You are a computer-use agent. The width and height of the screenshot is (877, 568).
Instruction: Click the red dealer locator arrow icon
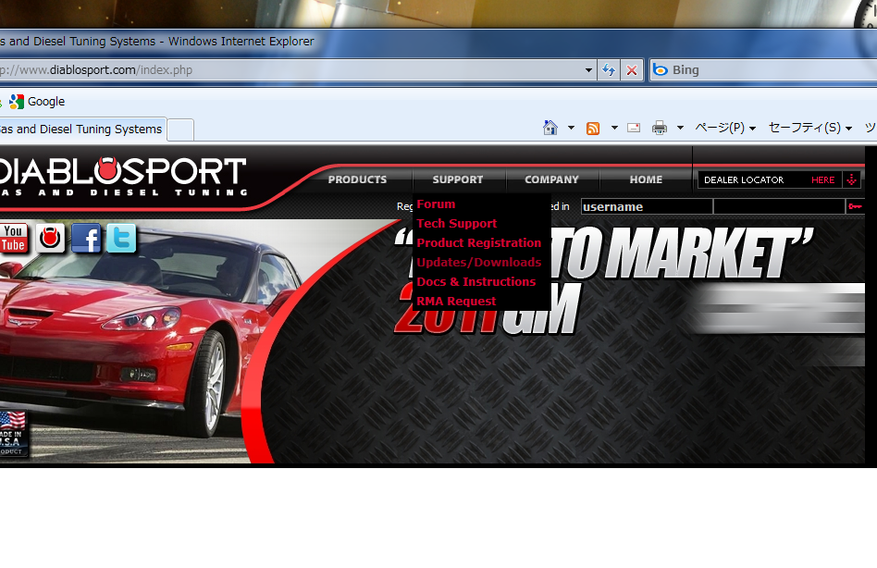click(x=851, y=180)
